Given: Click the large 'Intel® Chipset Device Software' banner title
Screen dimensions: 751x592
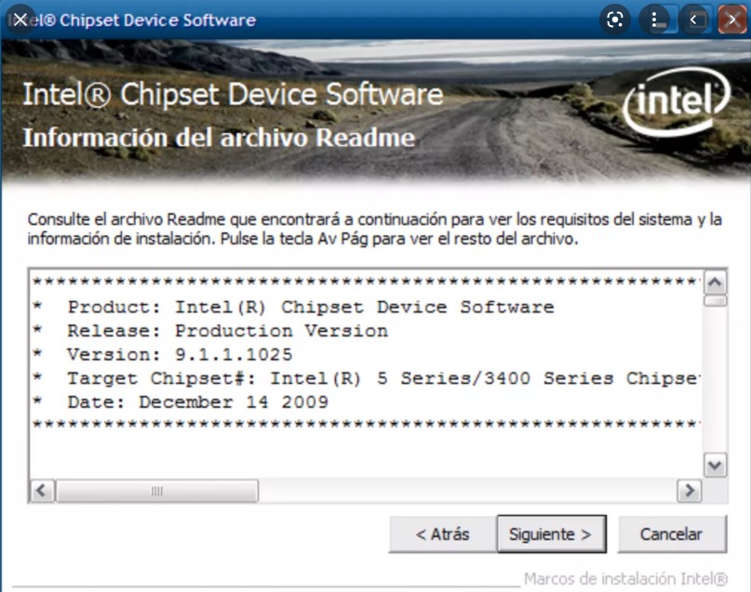Looking at the screenshot, I should point(233,94).
